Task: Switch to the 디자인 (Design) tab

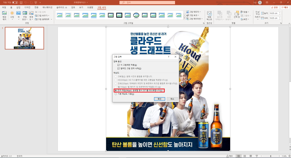Action: (x=27, y=8)
